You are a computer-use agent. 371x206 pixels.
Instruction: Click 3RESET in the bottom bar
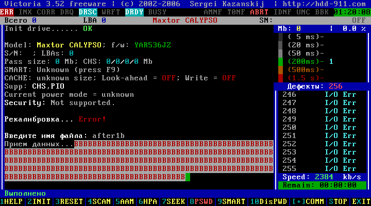point(70,201)
